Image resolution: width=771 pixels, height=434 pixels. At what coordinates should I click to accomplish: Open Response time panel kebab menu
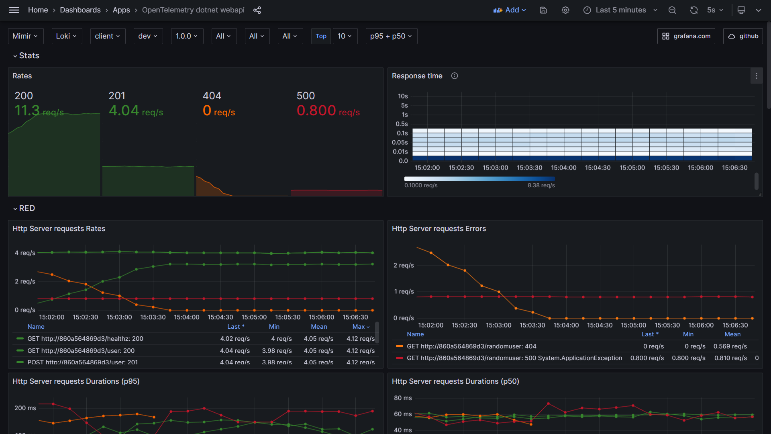click(x=757, y=76)
